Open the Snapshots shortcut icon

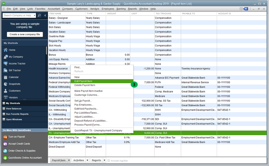[x=5, y=84]
